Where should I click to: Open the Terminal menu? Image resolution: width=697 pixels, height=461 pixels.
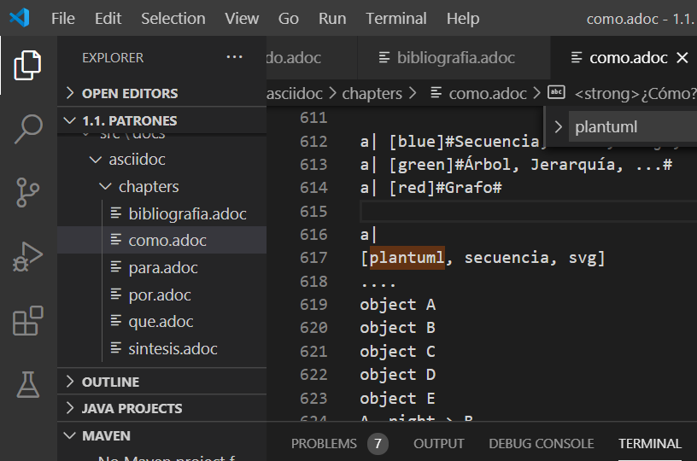click(x=396, y=18)
